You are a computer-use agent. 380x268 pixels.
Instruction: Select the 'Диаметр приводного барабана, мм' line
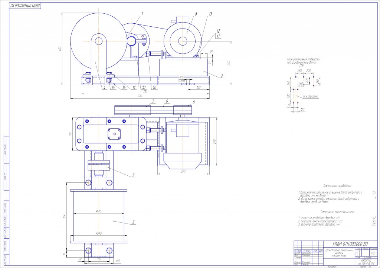(319, 224)
